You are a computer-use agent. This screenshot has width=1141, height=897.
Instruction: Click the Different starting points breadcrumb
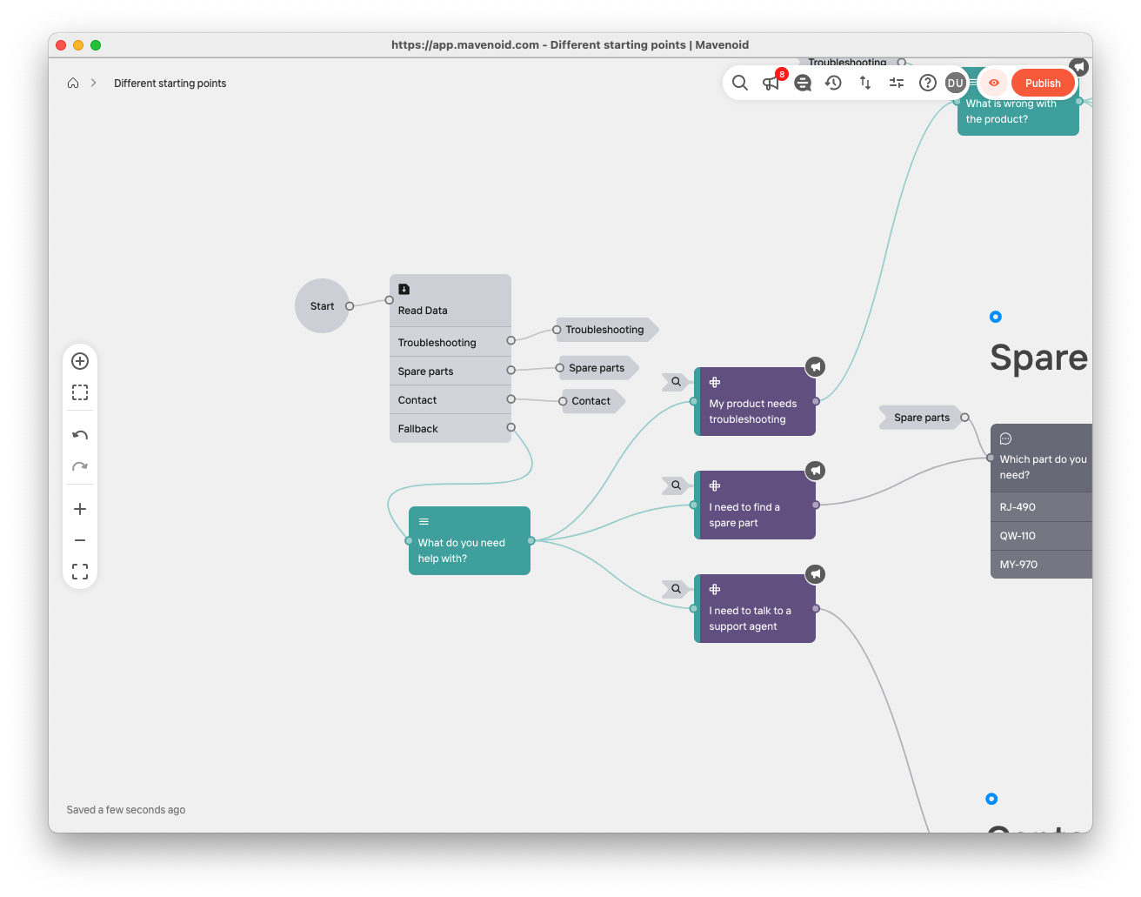pos(170,84)
